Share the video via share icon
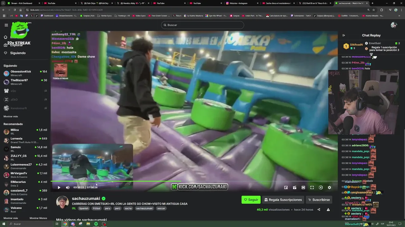Screen dimensions: 405x227 319,210
